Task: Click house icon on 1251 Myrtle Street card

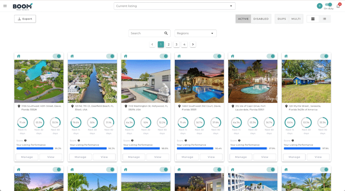Action: click(286, 56)
